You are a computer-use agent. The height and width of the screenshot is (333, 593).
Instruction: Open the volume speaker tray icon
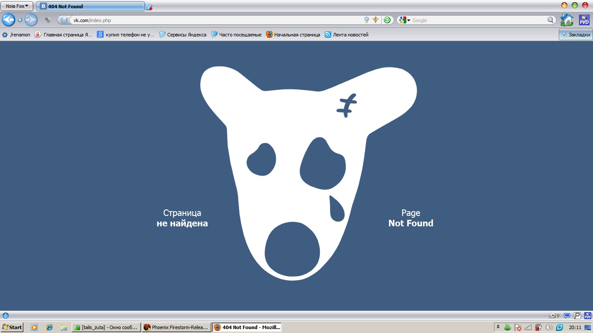[549, 327]
